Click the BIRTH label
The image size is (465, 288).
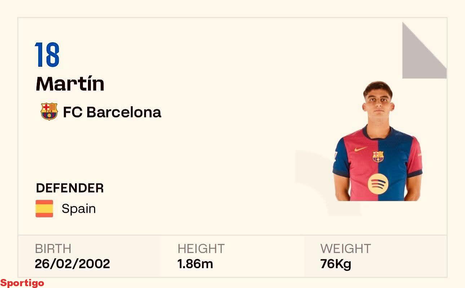pyautogui.click(x=53, y=249)
